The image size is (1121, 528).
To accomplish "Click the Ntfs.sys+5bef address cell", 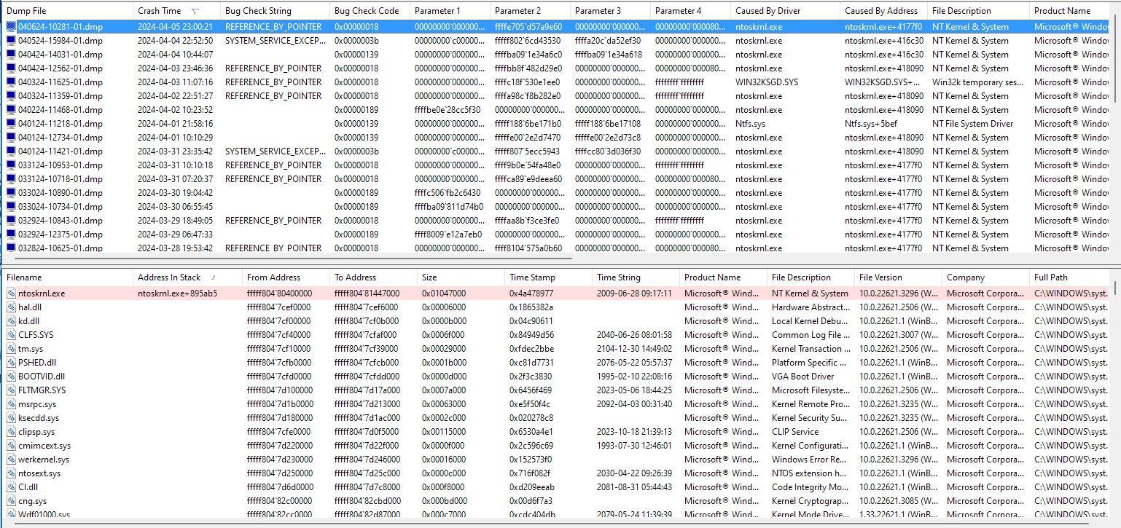I will [871, 123].
